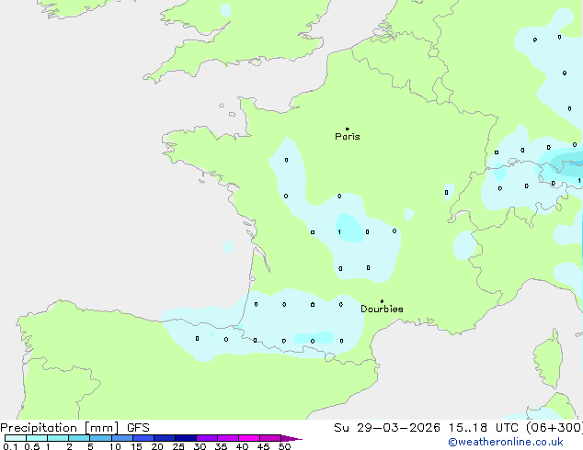
Task: Click the legend label "25"
Action: 178,446
